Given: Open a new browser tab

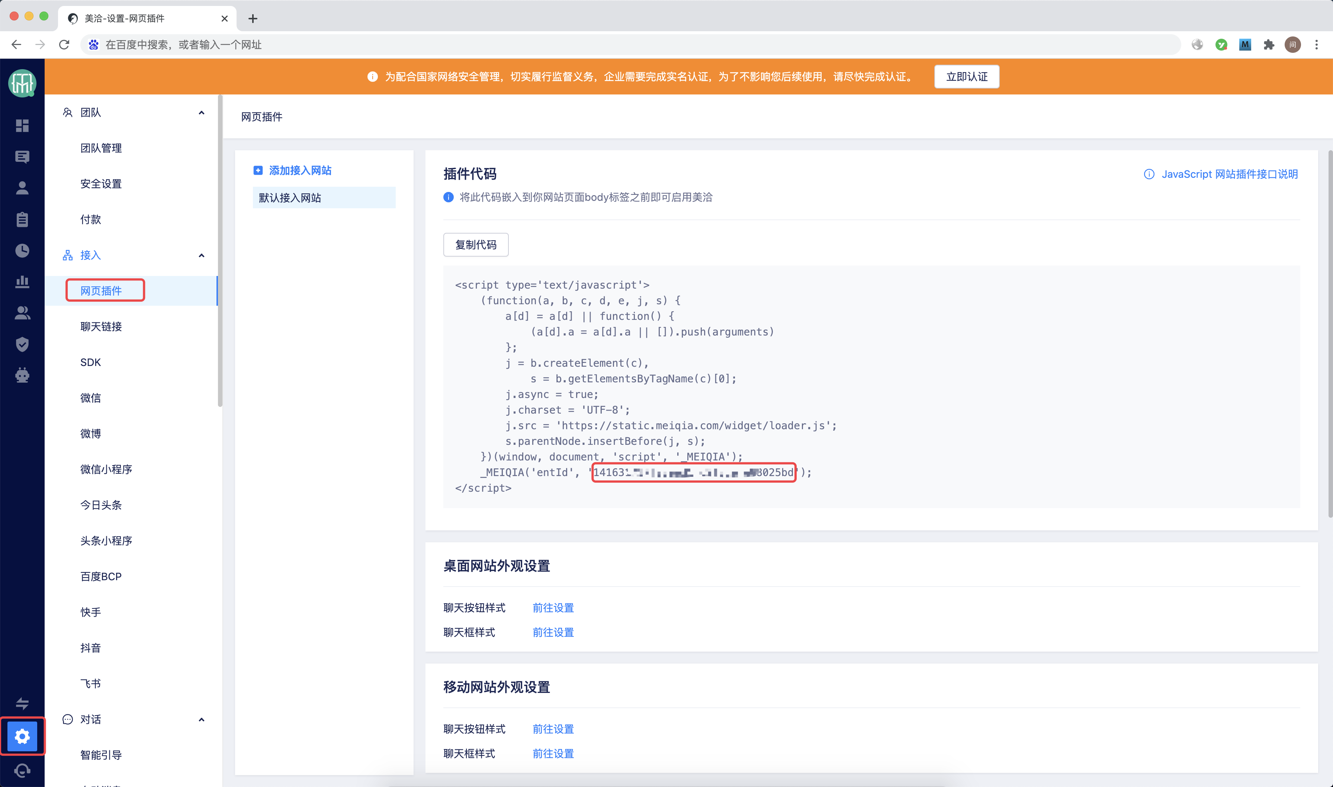Looking at the screenshot, I should point(253,19).
